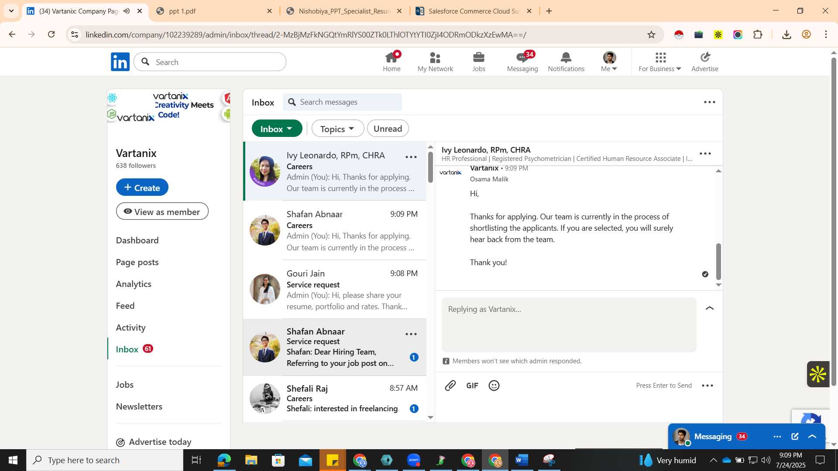Open Microsoft Word from taskbar
838x471 pixels.
522,460
